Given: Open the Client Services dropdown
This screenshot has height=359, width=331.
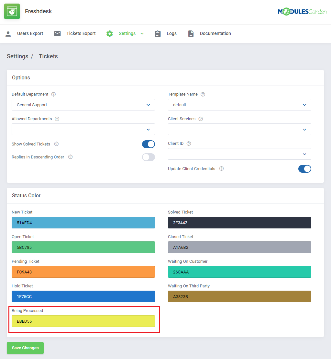Looking at the screenshot, I should (x=239, y=129).
